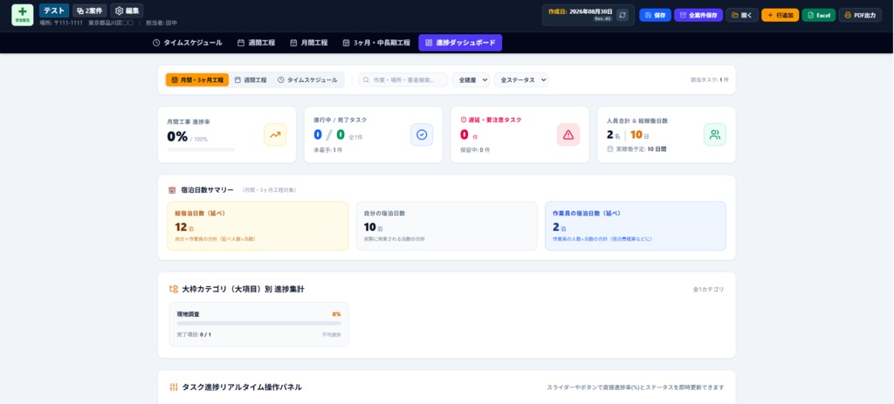Screen dimensions: 894x404
Task: Click the people icon in the 人員合計 card
Action: (715, 134)
